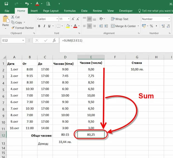Open the Undo history arrow
This screenshot has width=173, height=158.
[x=31, y=4]
